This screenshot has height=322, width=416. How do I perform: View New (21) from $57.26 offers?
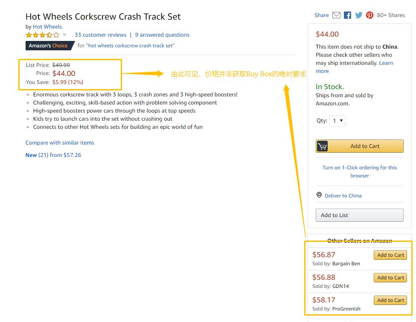(x=53, y=155)
